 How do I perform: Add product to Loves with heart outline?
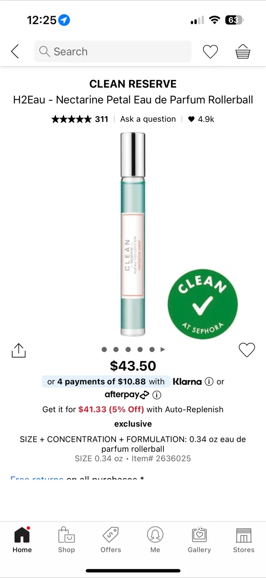[x=247, y=350]
